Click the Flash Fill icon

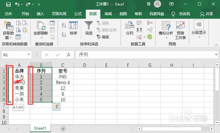tap(139, 23)
